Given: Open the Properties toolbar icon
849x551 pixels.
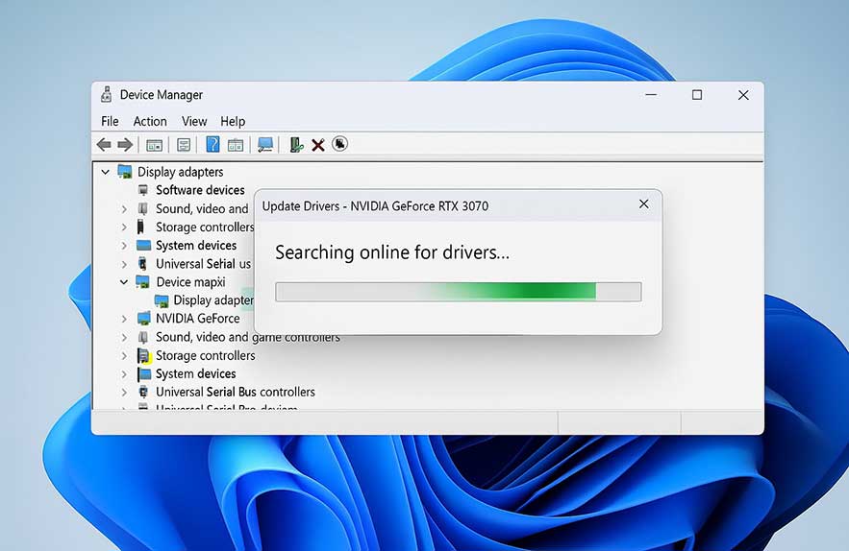Looking at the screenshot, I should pos(184,145).
